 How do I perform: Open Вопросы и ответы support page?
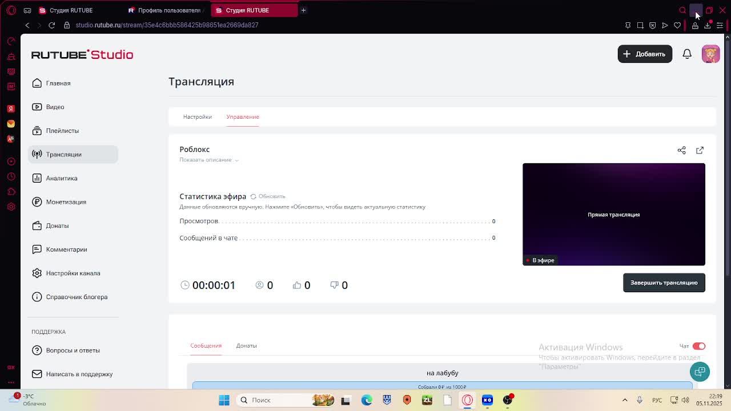point(73,350)
